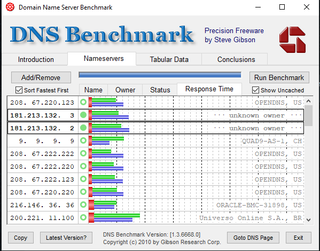The height and width of the screenshot is (251, 320).
Task: Click the status circle icon for 9.9.9.9
Action: tap(83, 140)
